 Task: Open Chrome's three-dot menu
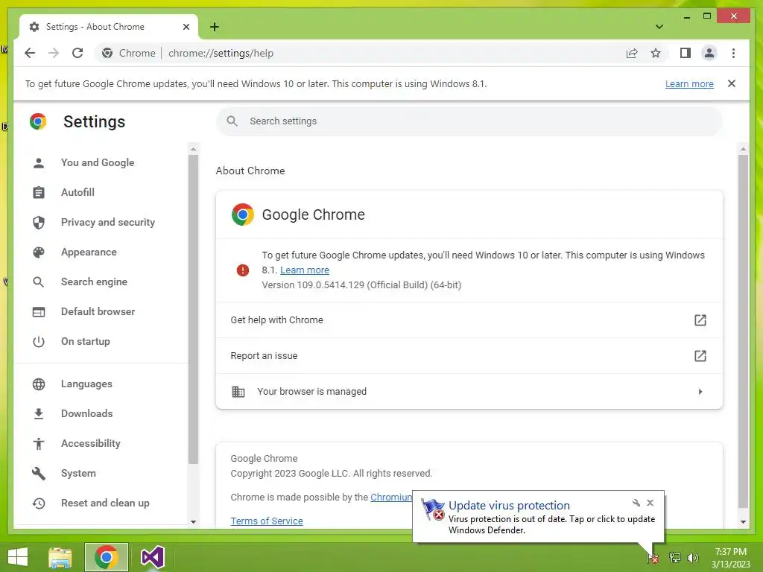pos(733,53)
